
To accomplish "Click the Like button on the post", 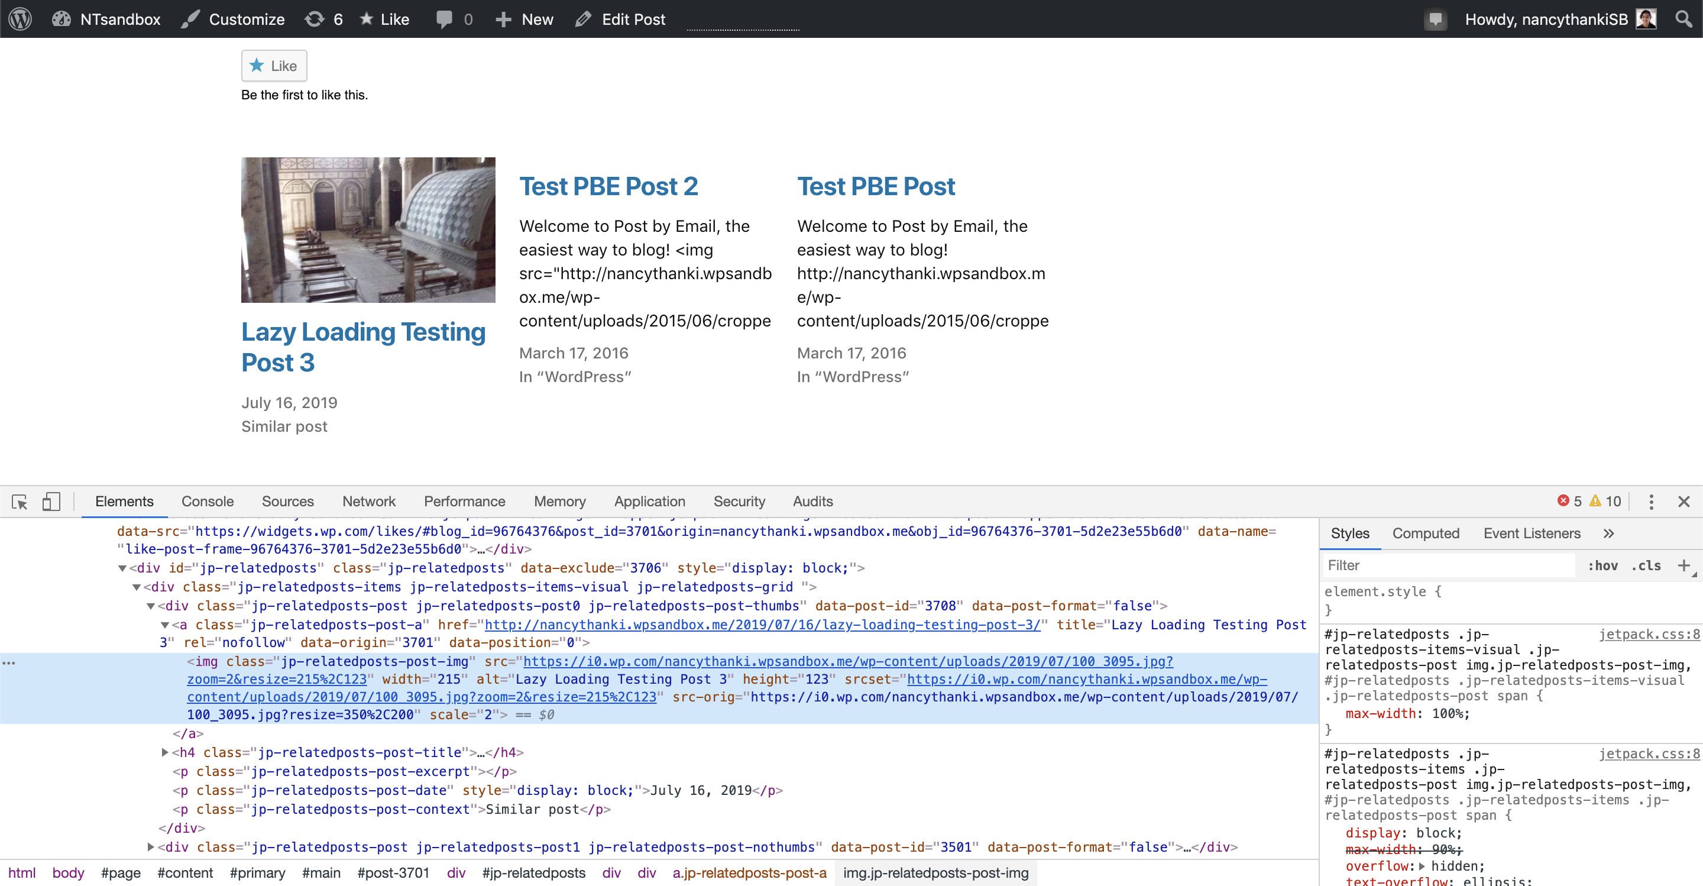I will click(273, 66).
